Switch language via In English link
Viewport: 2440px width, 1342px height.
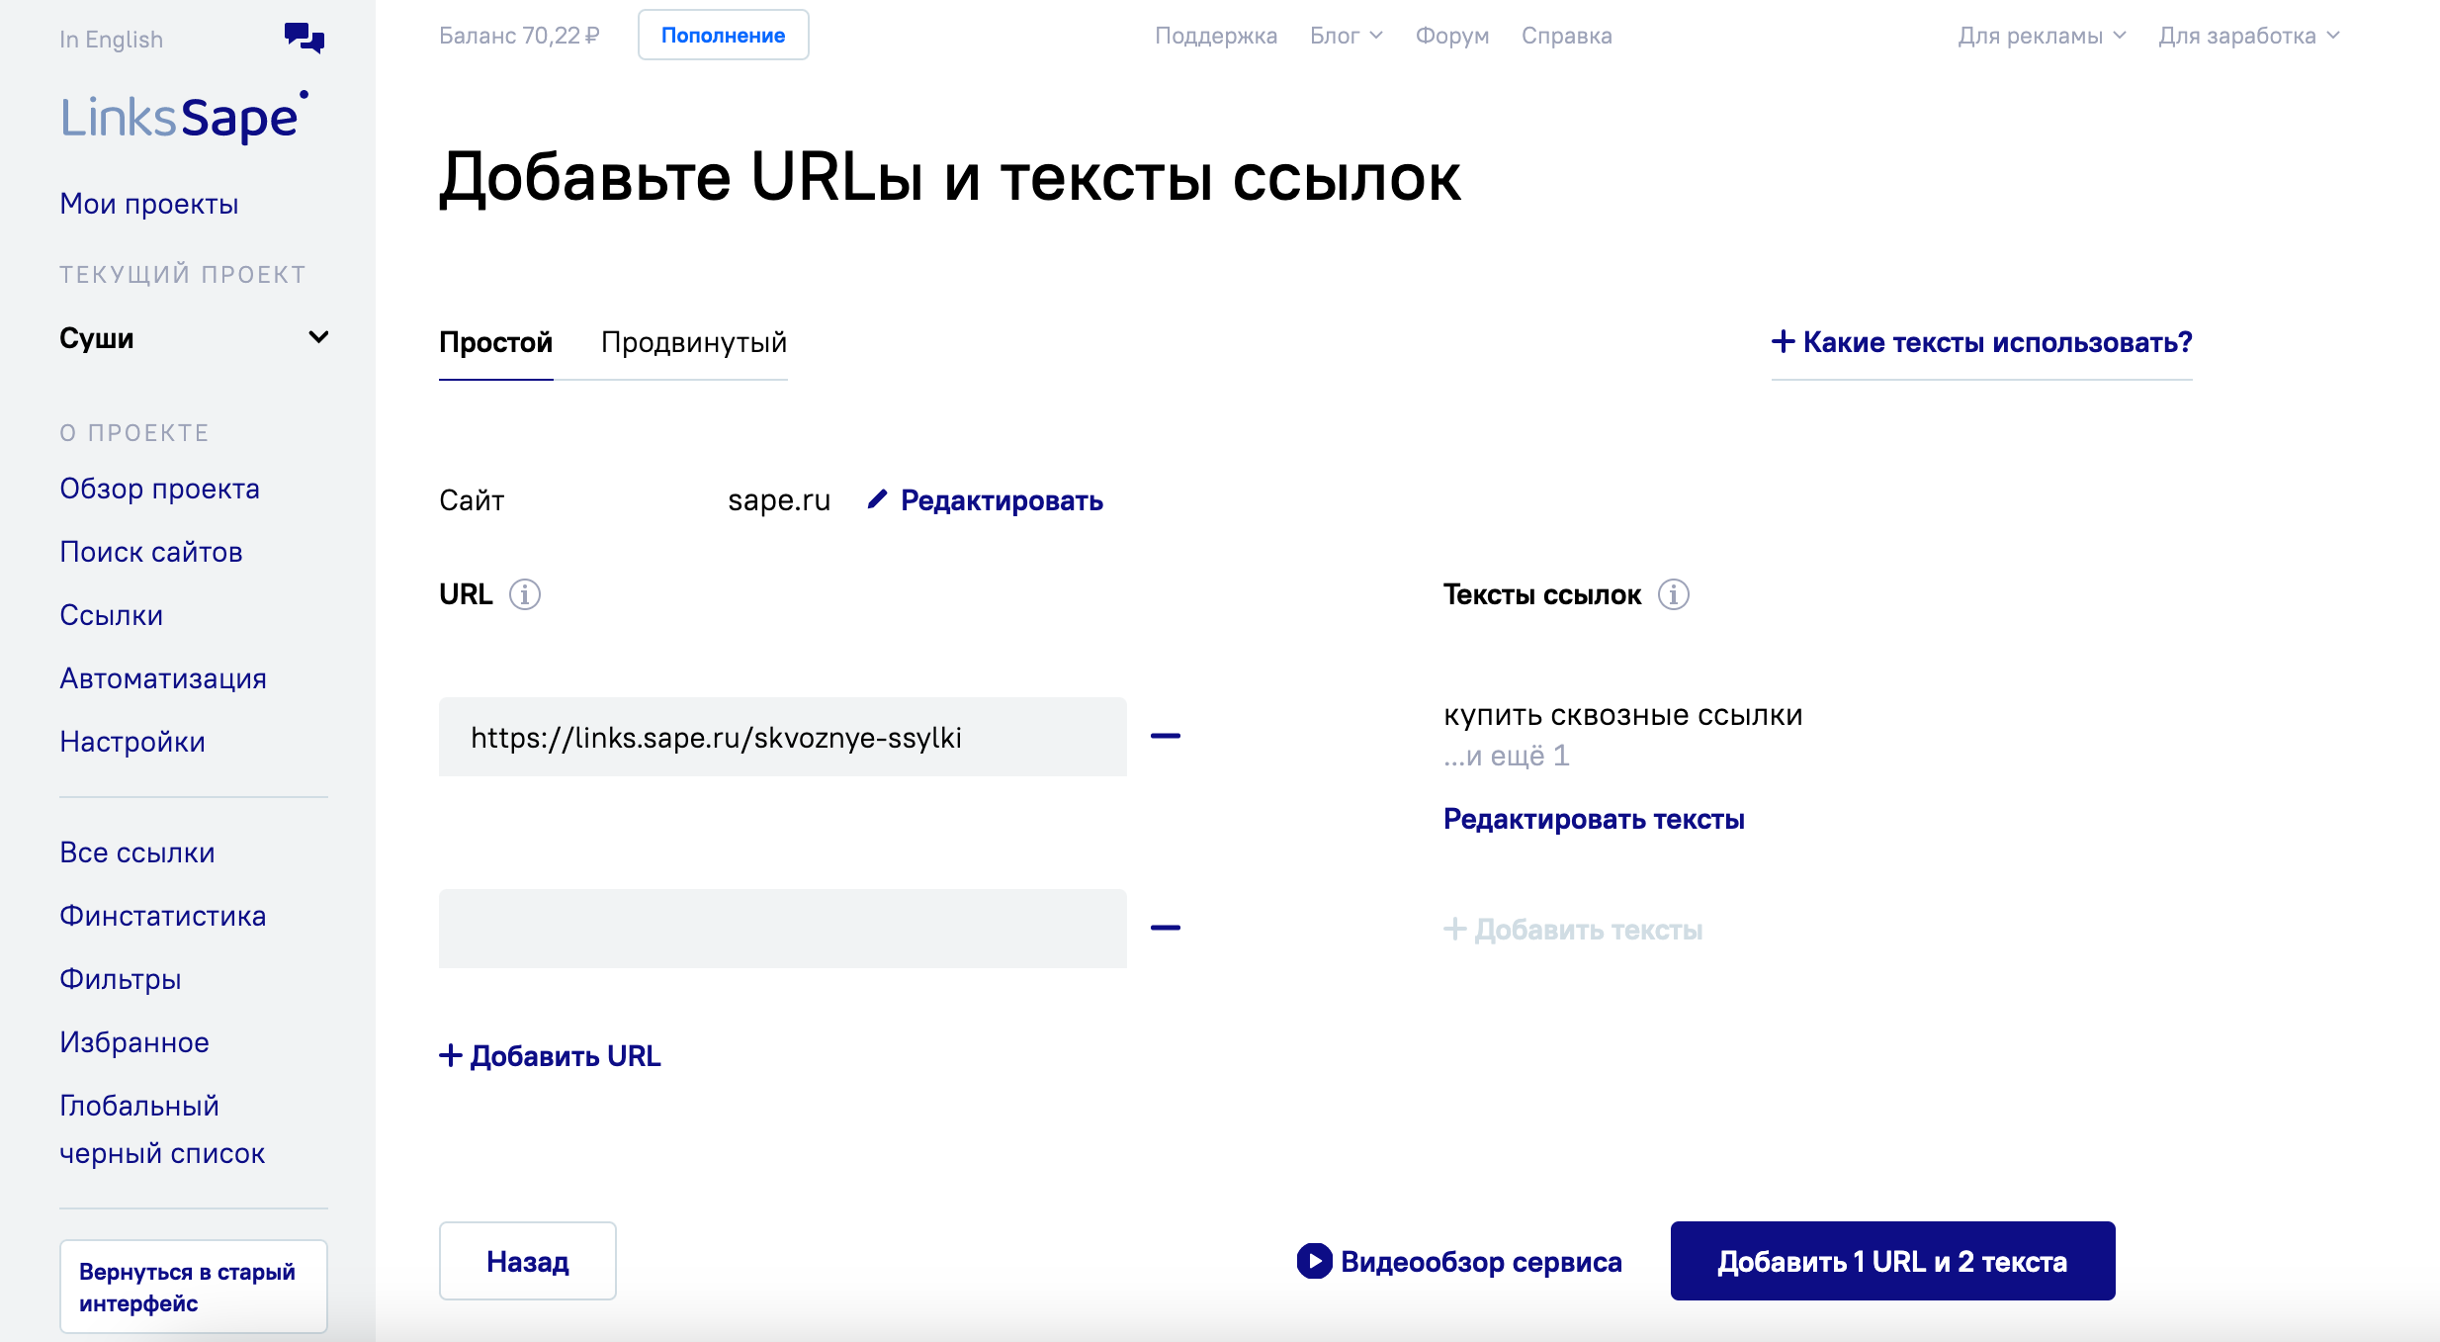point(111,40)
